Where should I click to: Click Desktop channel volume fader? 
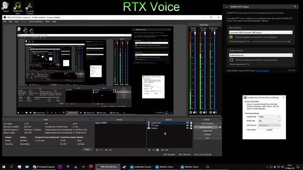click(x=195, y=33)
